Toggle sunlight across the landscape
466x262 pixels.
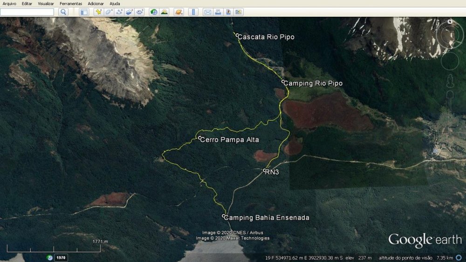[164, 12]
